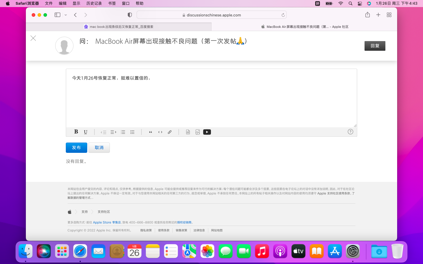Click the insert image icon
This screenshot has width=423, height=264.
(198, 132)
